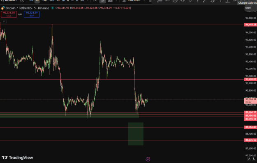Click the low value L90,324.98
Image resolution: width=257 pixels, height=163 pixels.
pos(91,8)
